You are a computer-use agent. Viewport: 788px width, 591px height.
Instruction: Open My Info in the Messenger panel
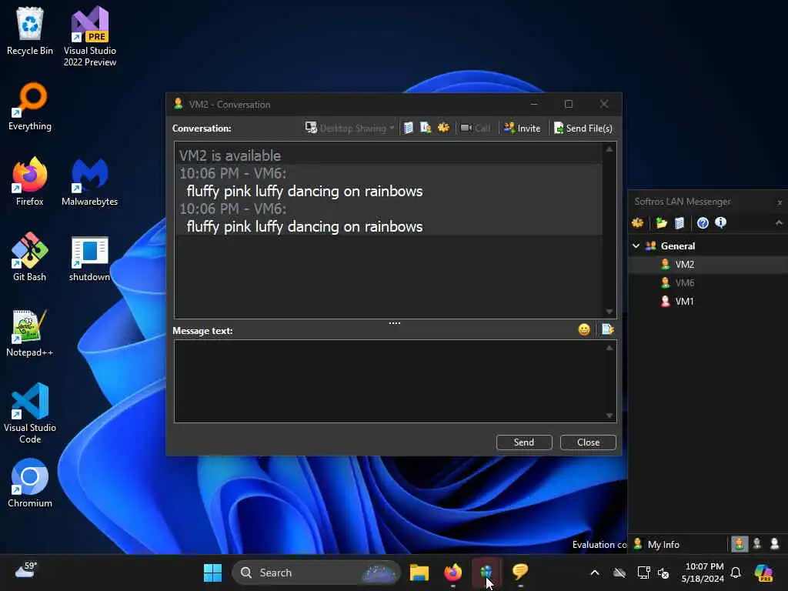(656, 544)
